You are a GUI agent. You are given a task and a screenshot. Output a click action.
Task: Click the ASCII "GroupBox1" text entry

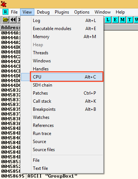click(53, 176)
